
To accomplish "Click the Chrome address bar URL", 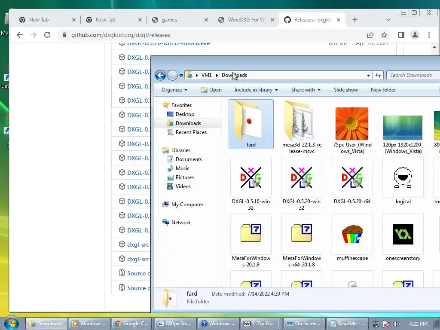I will coord(121,35).
